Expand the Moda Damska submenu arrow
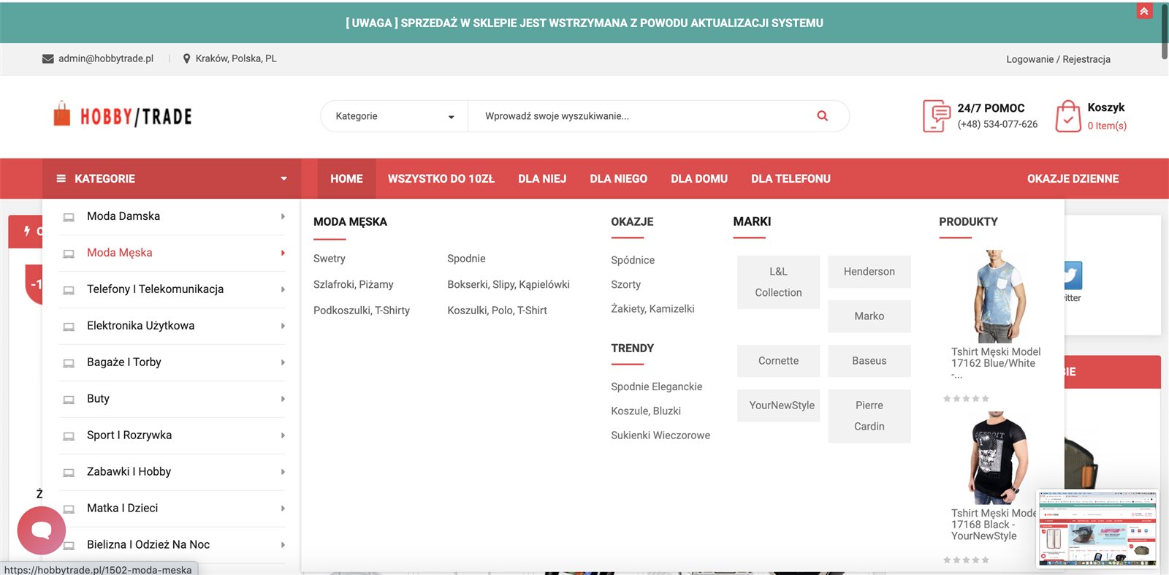This screenshot has height=575, width=1169. (x=283, y=216)
